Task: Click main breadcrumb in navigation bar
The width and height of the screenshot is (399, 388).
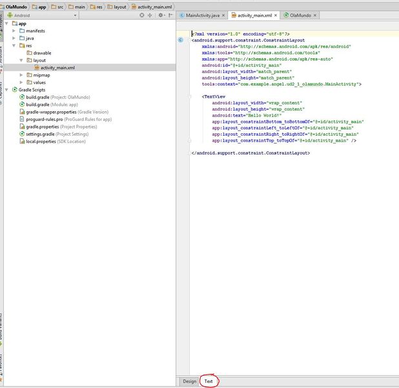Action: pos(77,7)
